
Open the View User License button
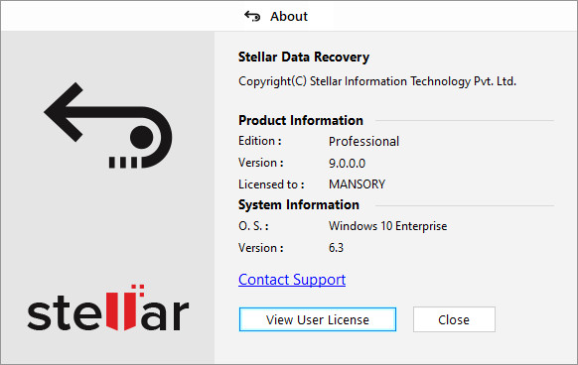coord(318,319)
